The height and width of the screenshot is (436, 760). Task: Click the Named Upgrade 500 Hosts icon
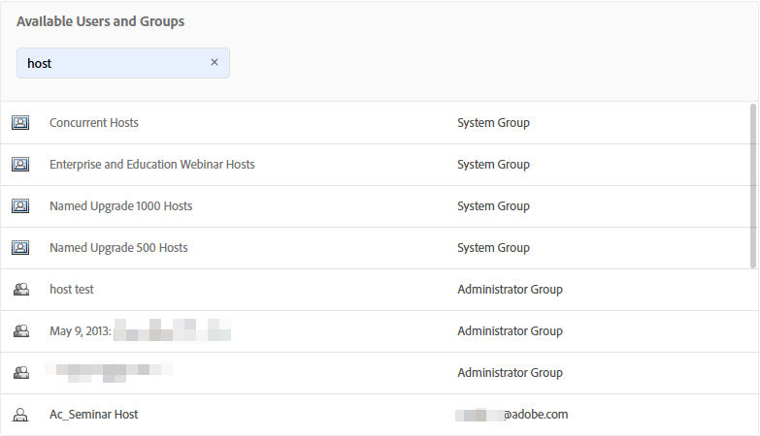19,248
